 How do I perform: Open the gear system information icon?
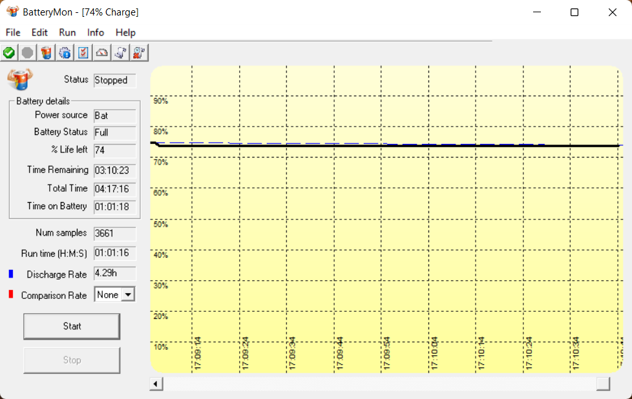pyautogui.click(x=65, y=53)
